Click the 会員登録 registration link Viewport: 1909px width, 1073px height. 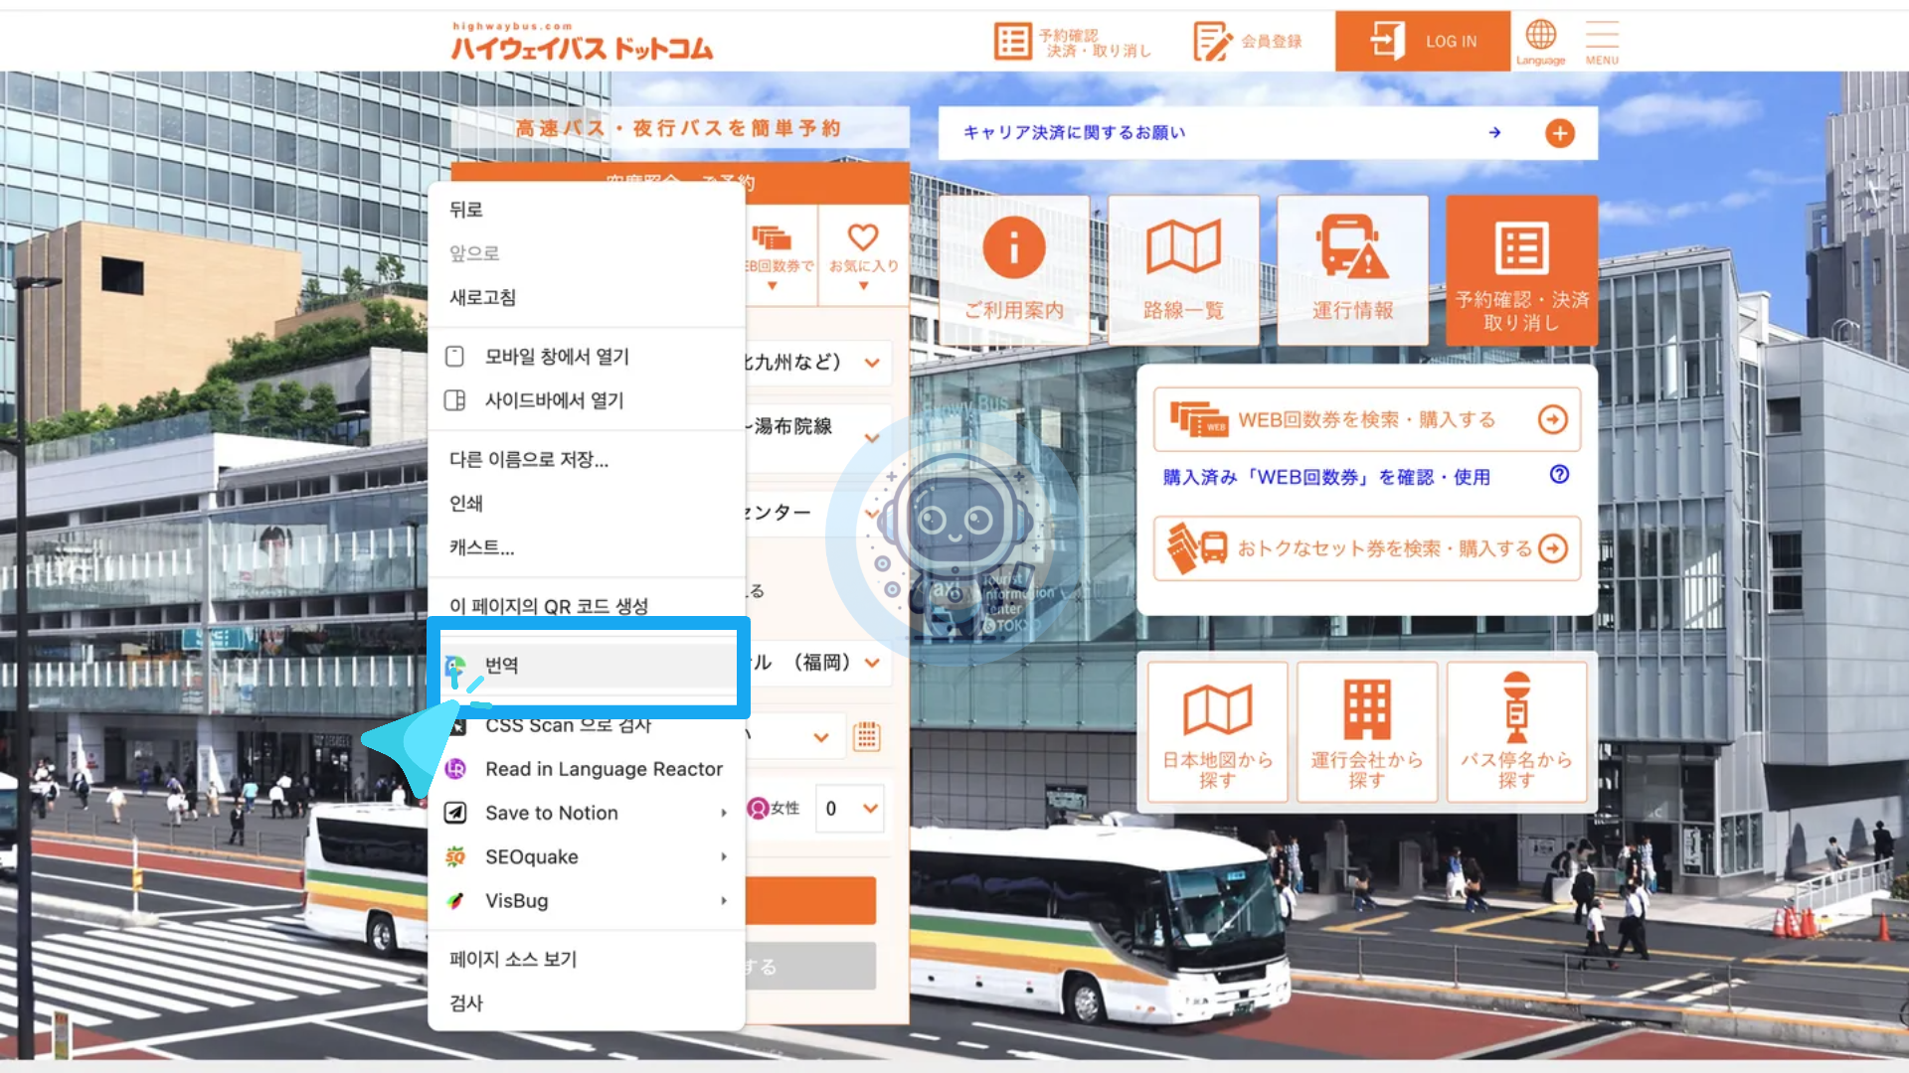pyautogui.click(x=1249, y=42)
